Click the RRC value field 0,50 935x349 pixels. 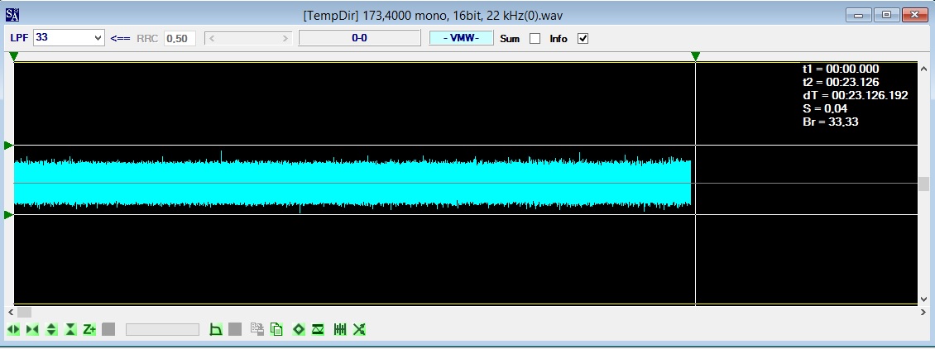tap(180, 39)
